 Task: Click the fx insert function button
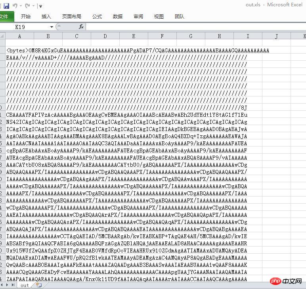pos(81,27)
